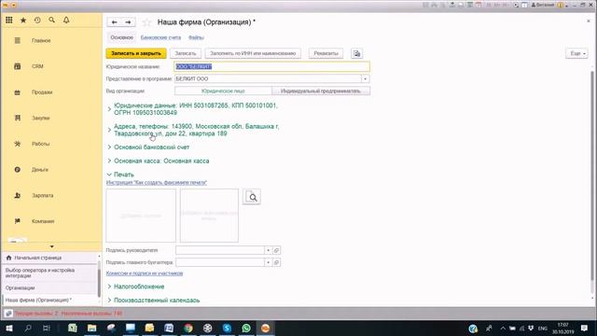The height and width of the screenshot is (336, 597).
Task: Expand Основная касса section
Action: (161, 161)
